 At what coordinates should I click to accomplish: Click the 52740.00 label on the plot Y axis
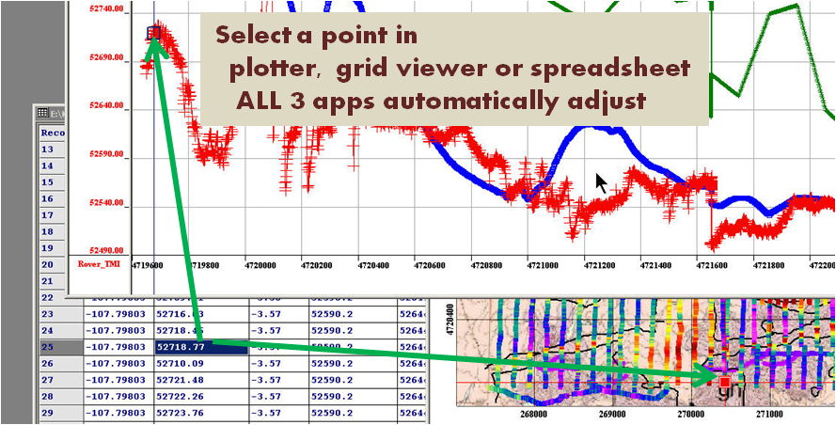coord(104,8)
